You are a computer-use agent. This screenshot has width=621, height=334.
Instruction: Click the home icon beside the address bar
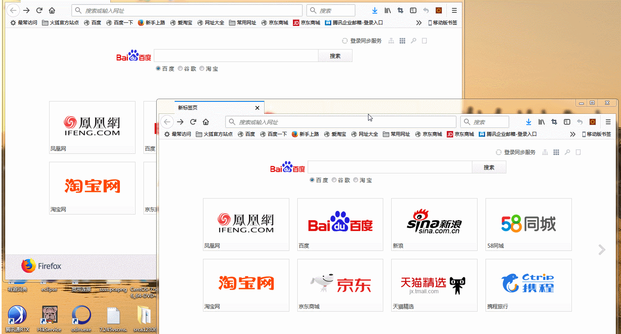(205, 122)
